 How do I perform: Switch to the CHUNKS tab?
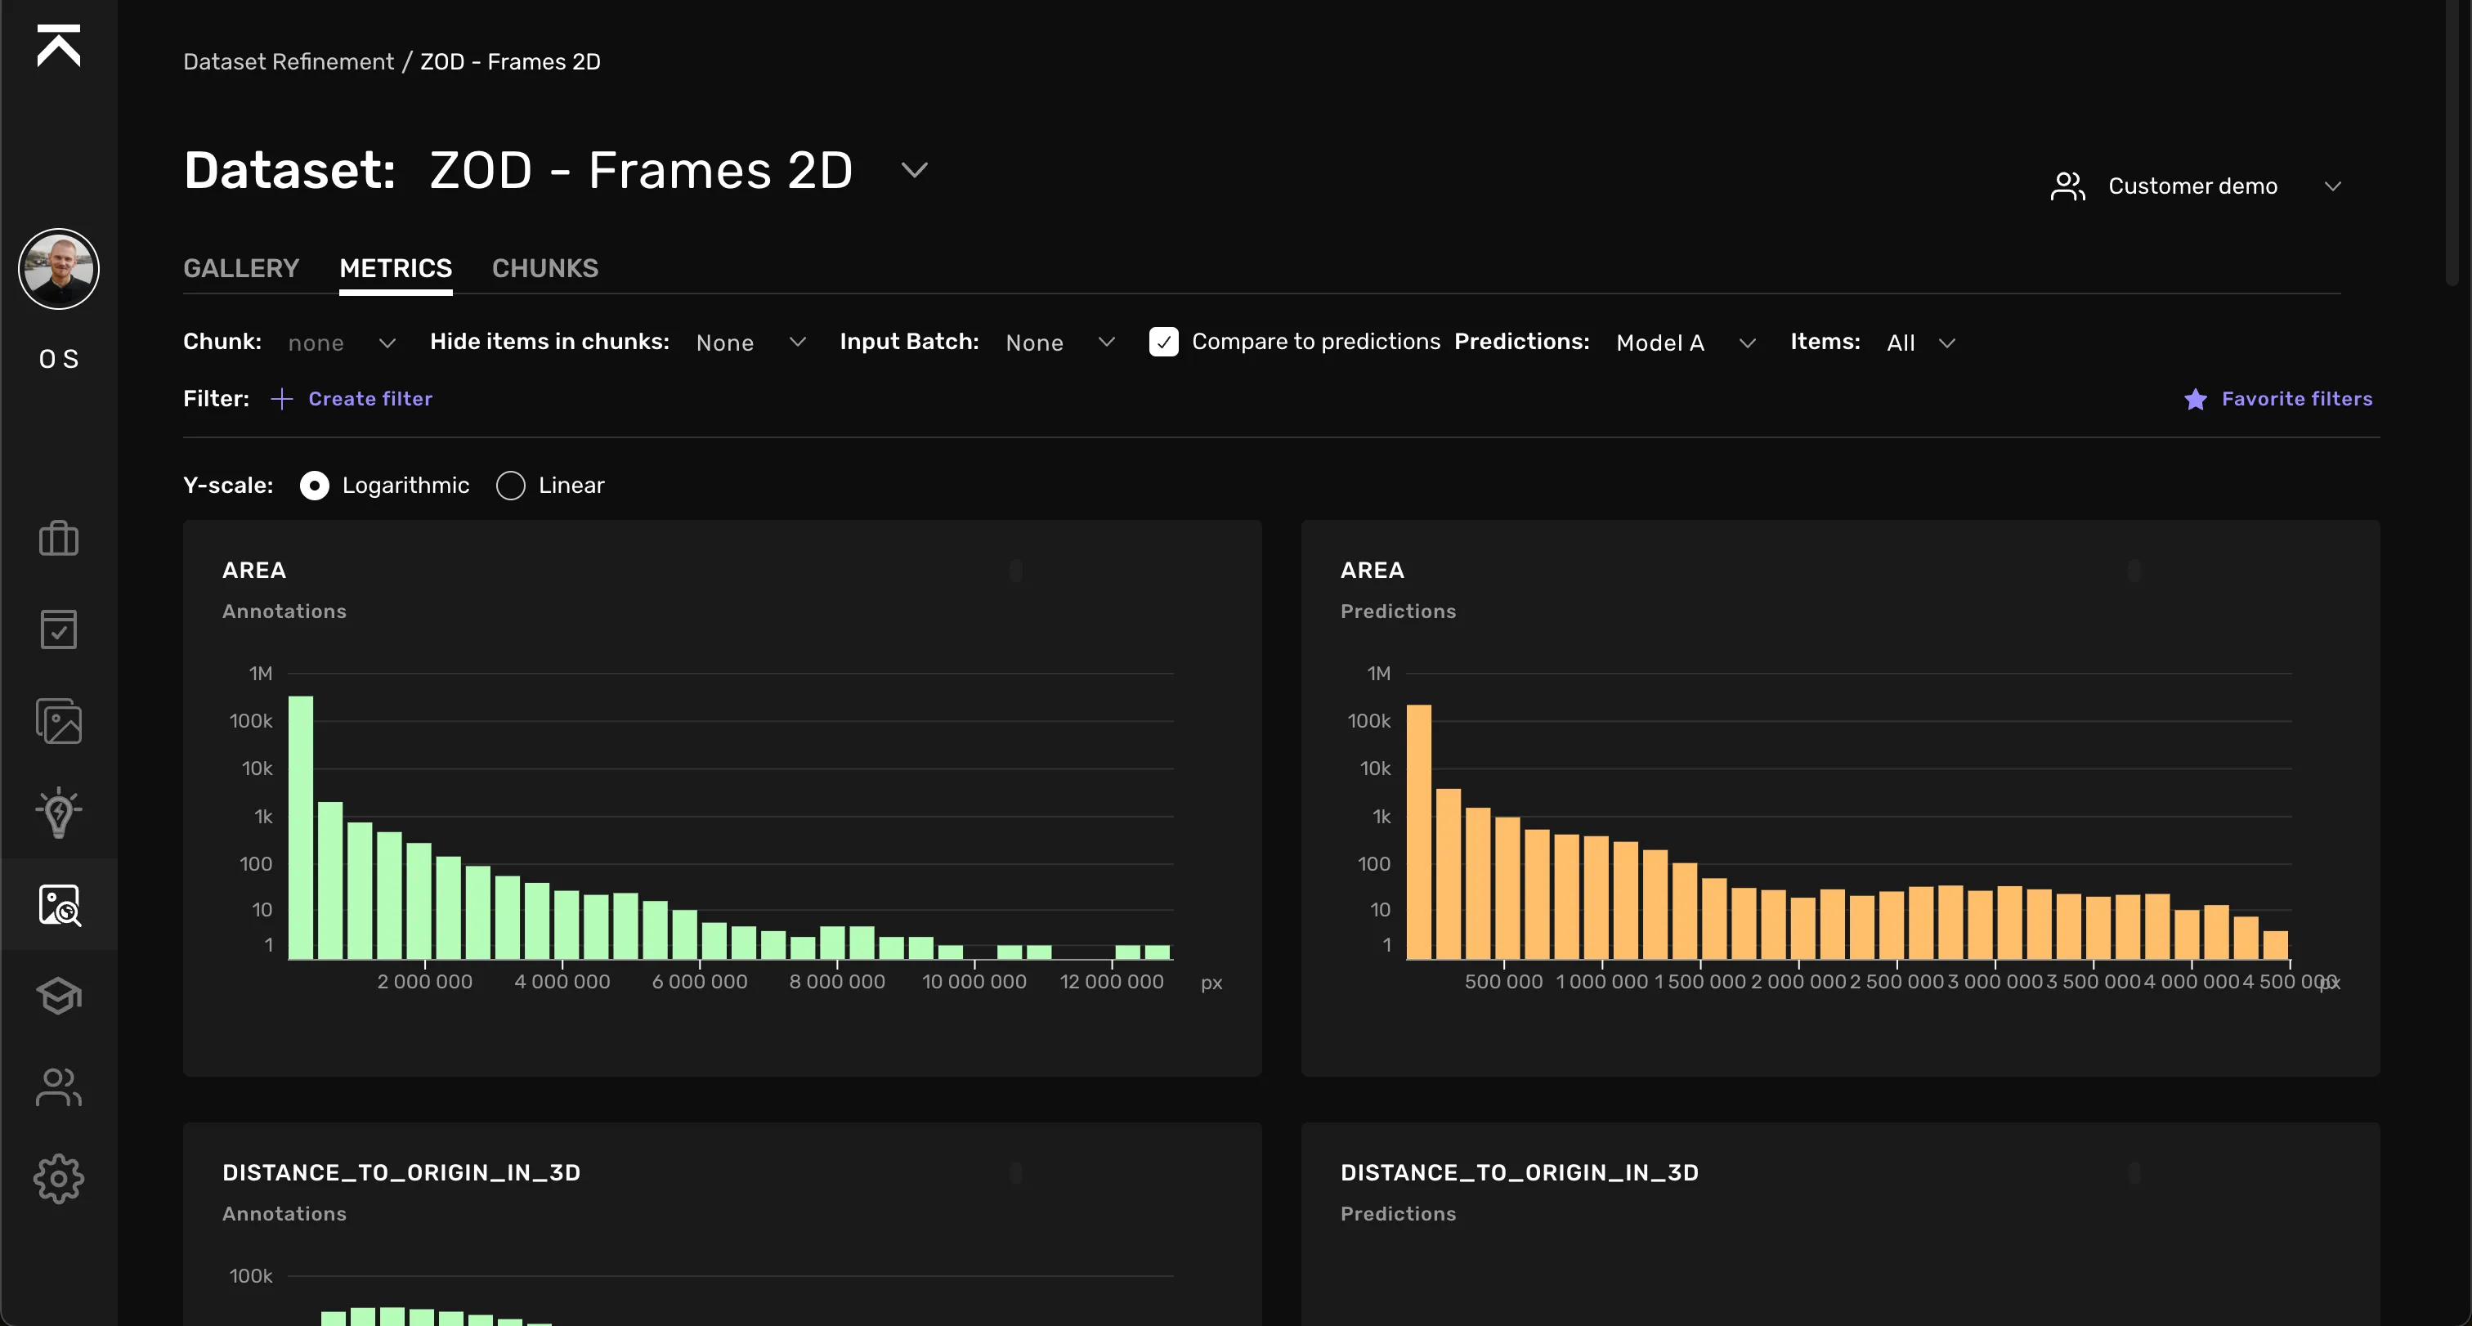pyautogui.click(x=545, y=269)
